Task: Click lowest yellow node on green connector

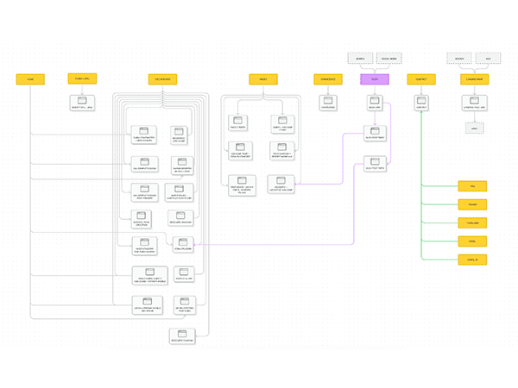Action: click(x=472, y=260)
